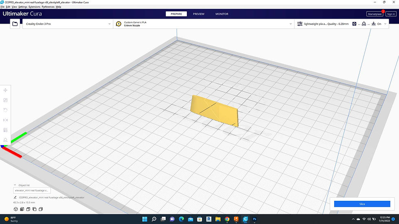
Task: Show hidden system tray icons
Action: (x=353, y=219)
